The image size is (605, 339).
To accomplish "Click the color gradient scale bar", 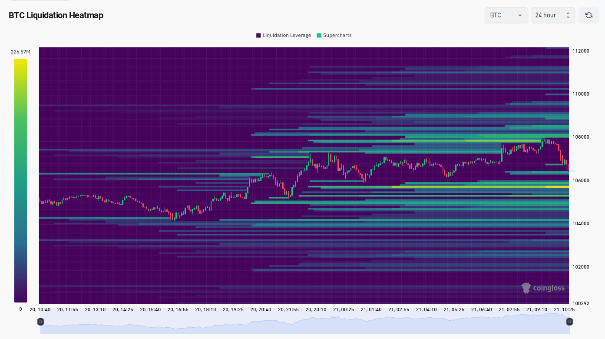I will pyautogui.click(x=20, y=180).
